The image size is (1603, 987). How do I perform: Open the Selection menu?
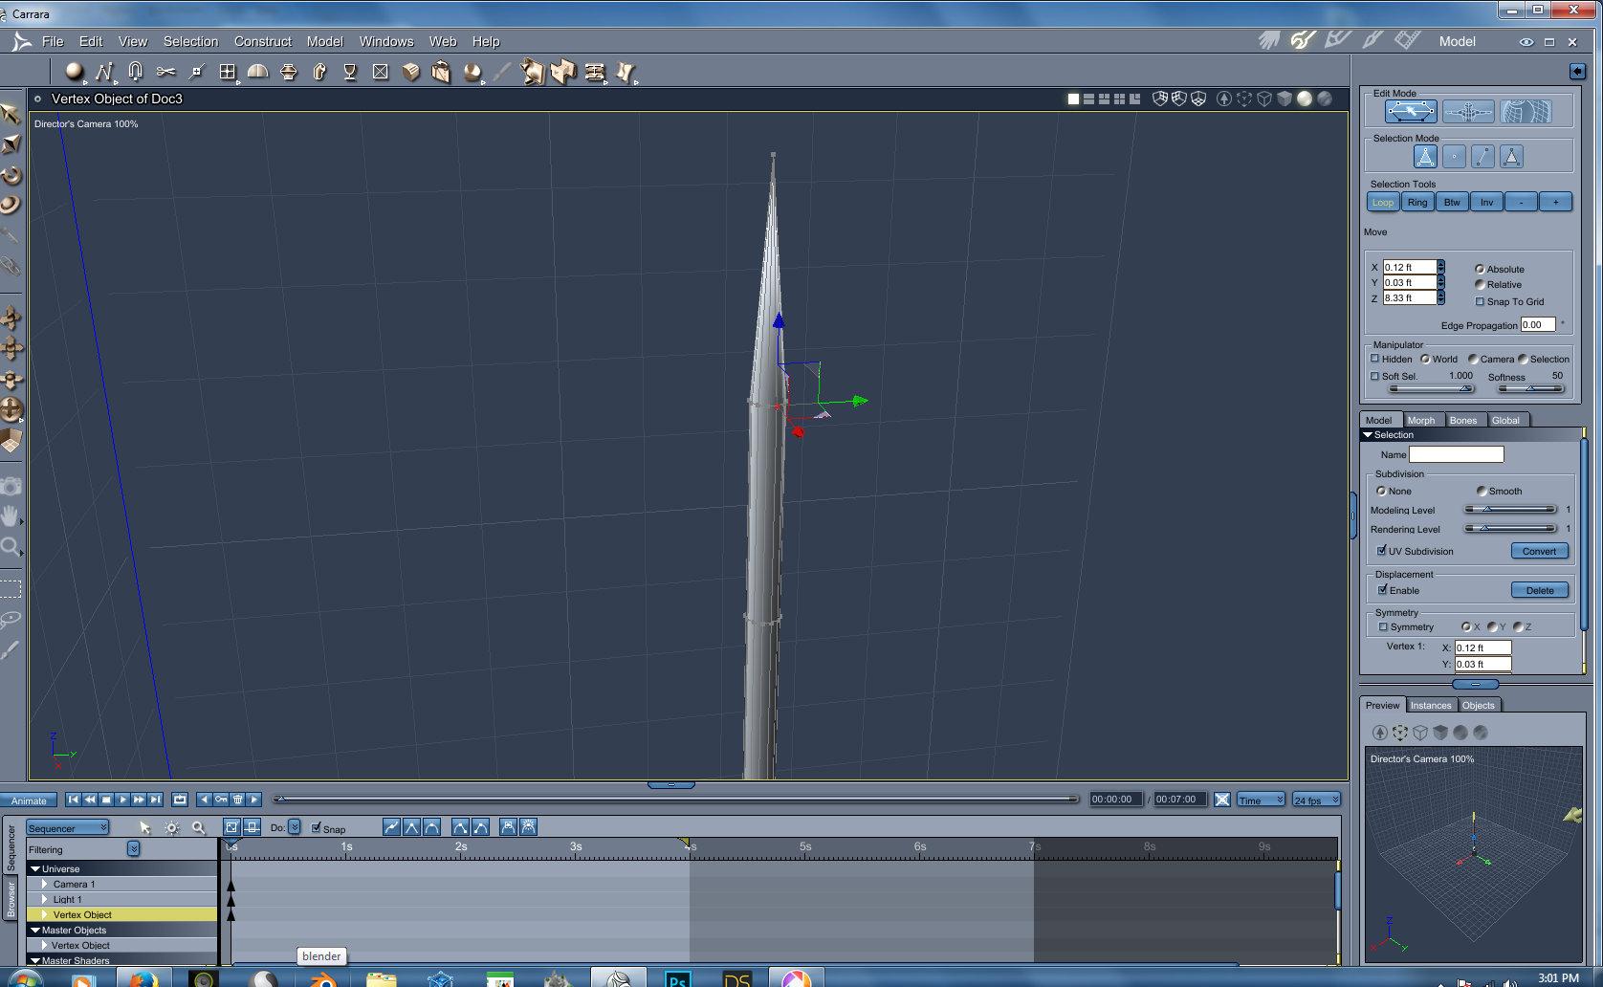pos(190,41)
